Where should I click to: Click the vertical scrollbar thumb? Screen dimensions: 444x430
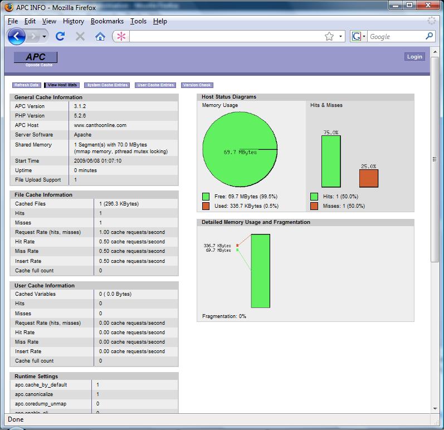(x=435, y=159)
